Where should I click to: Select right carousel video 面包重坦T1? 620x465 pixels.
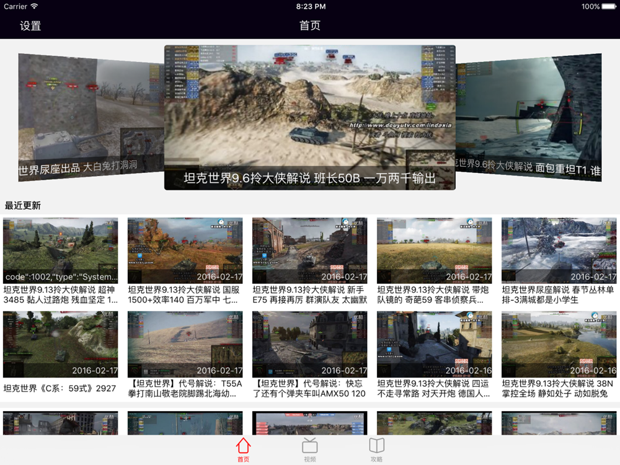529,117
